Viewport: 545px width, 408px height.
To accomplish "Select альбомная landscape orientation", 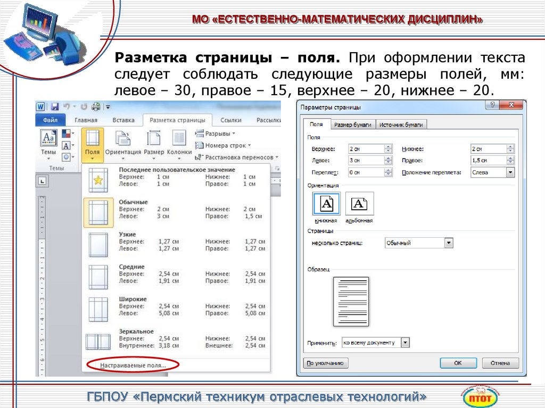I will click(359, 207).
